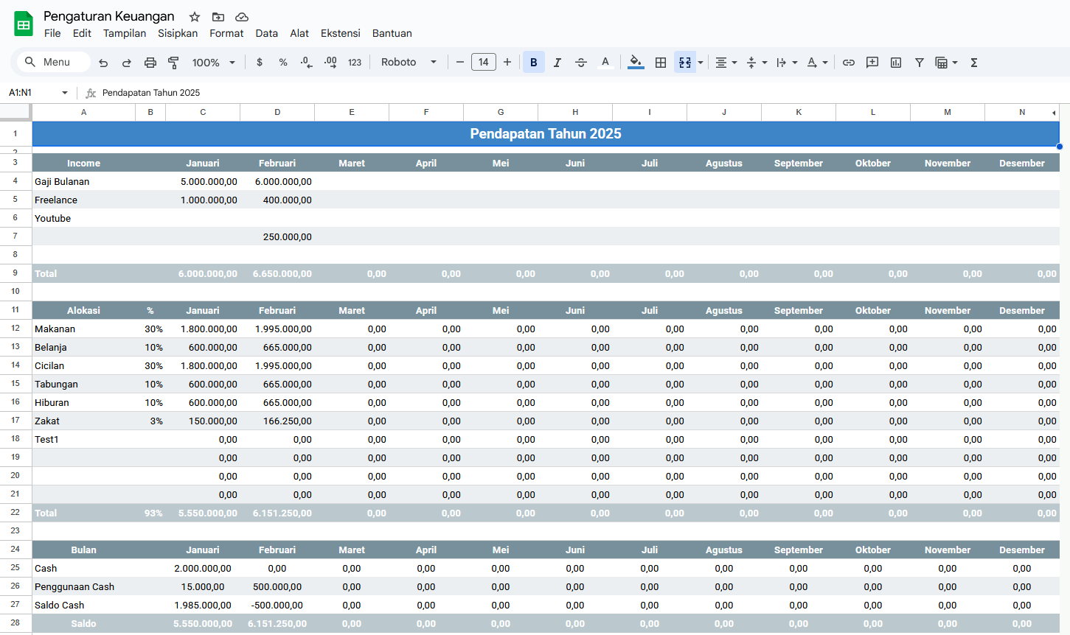This screenshot has height=635, width=1070.
Task: Decrease font size with minus
Action: (x=460, y=63)
